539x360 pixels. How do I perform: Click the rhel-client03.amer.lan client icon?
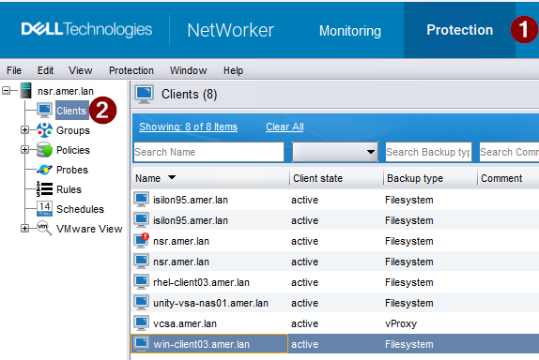coord(141,282)
